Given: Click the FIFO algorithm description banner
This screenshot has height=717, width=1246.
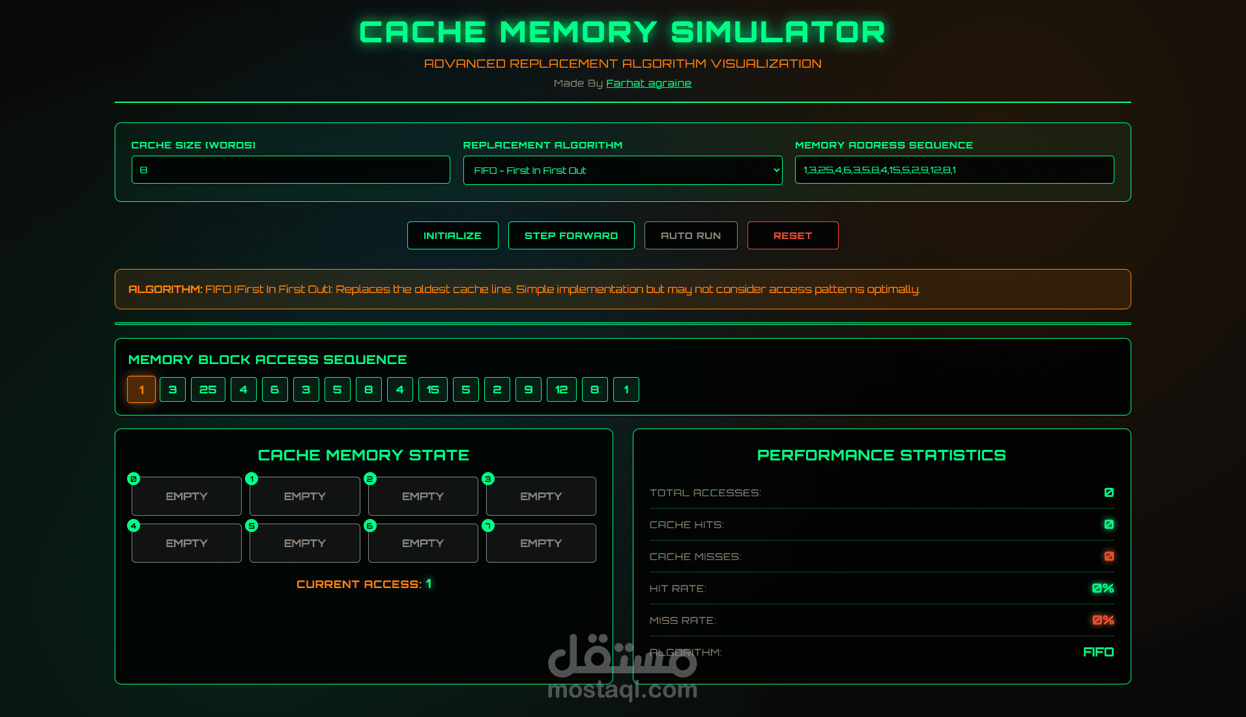Looking at the screenshot, I should (622, 289).
